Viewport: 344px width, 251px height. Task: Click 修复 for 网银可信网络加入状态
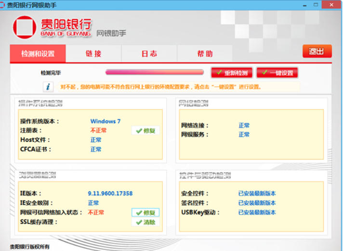(x=146, y=213)
